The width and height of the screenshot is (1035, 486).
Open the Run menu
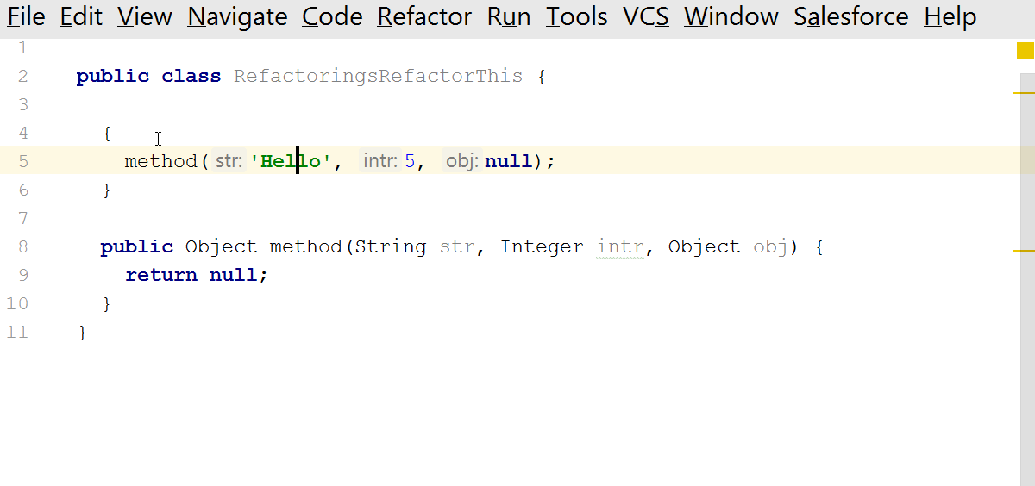[x=508, y=16]
